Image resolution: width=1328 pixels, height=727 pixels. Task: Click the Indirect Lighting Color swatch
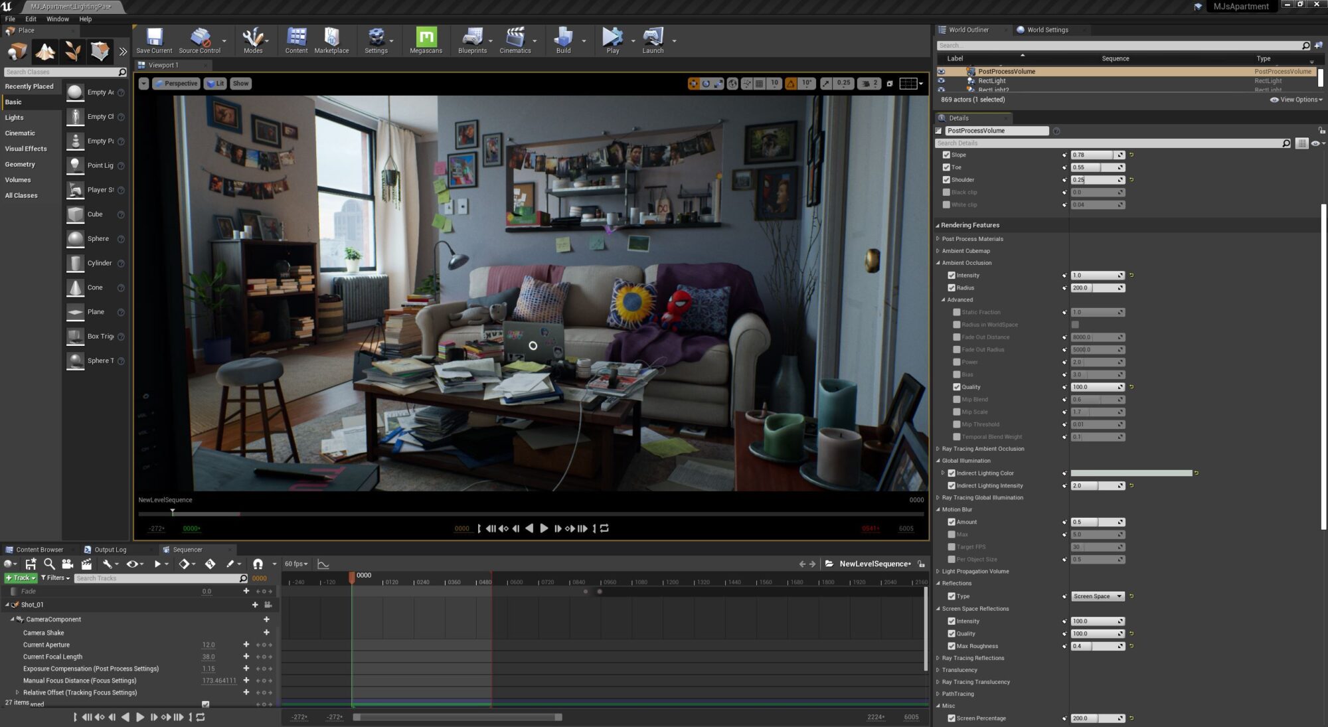(1131, 473)
